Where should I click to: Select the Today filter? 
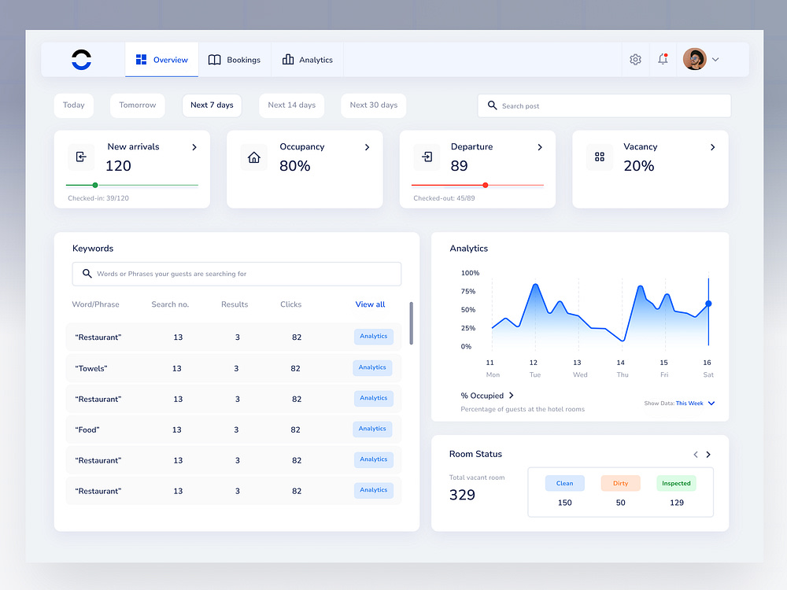74,105
